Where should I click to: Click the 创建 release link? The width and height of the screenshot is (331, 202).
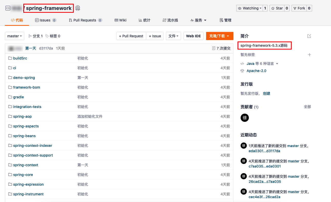click(x=266, y=93)
